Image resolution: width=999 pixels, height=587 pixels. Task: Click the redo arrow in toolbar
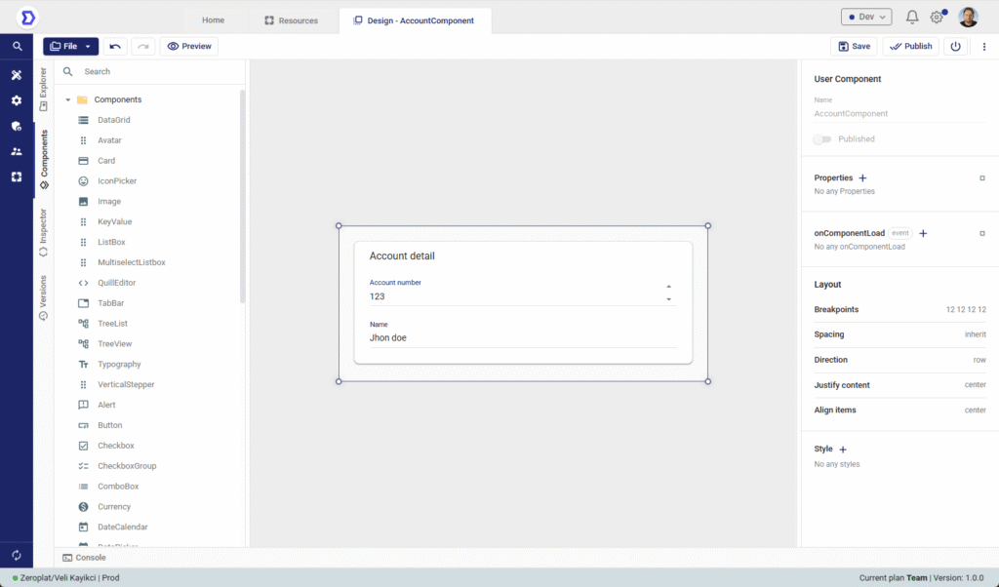pyautogui.click(x=142, y=46)
